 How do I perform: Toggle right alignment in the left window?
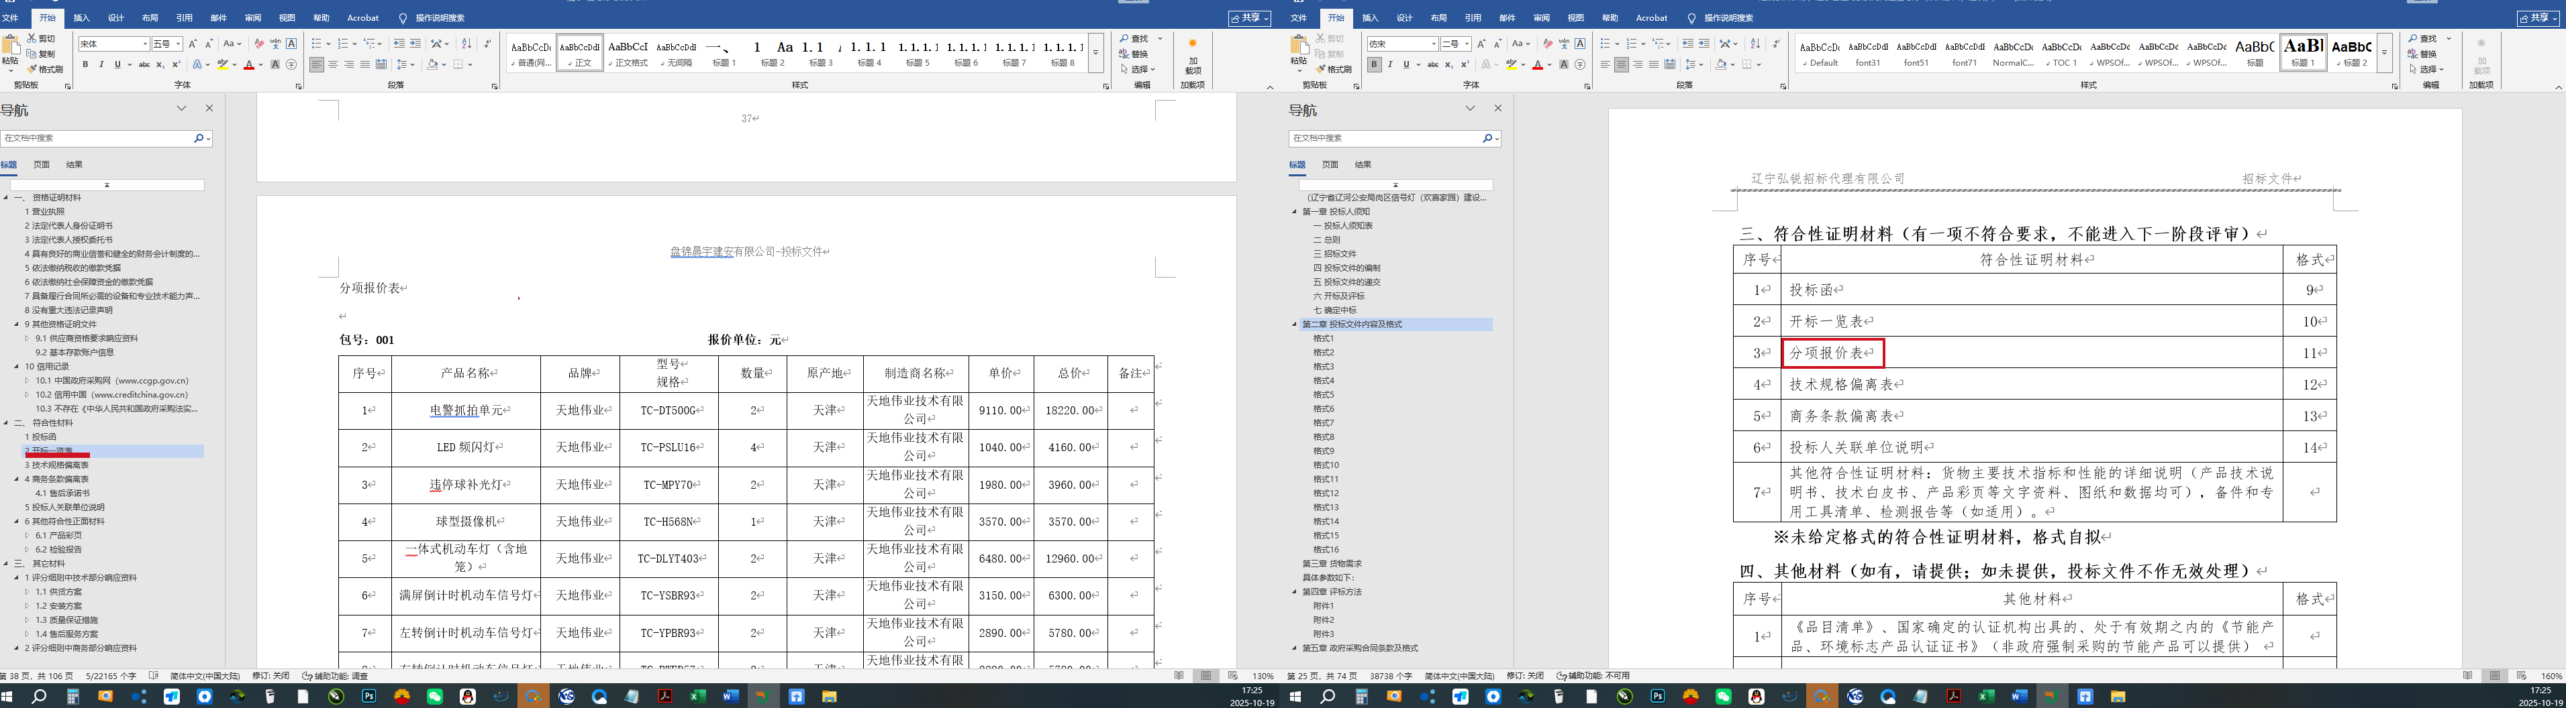coord(348,64)
